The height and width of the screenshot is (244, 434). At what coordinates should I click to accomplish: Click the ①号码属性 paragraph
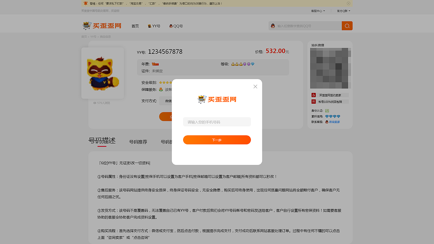[x=188, y=177]
